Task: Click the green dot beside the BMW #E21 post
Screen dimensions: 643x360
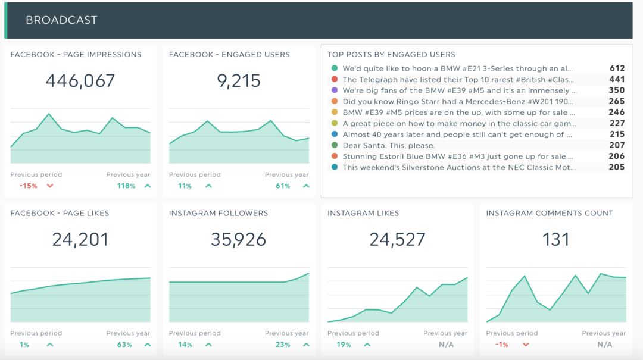Action: coord(334,68)
